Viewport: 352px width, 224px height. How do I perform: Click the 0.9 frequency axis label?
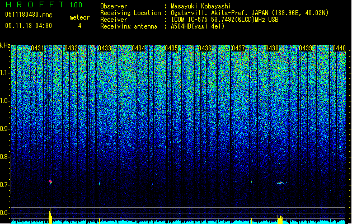point(4,129)
